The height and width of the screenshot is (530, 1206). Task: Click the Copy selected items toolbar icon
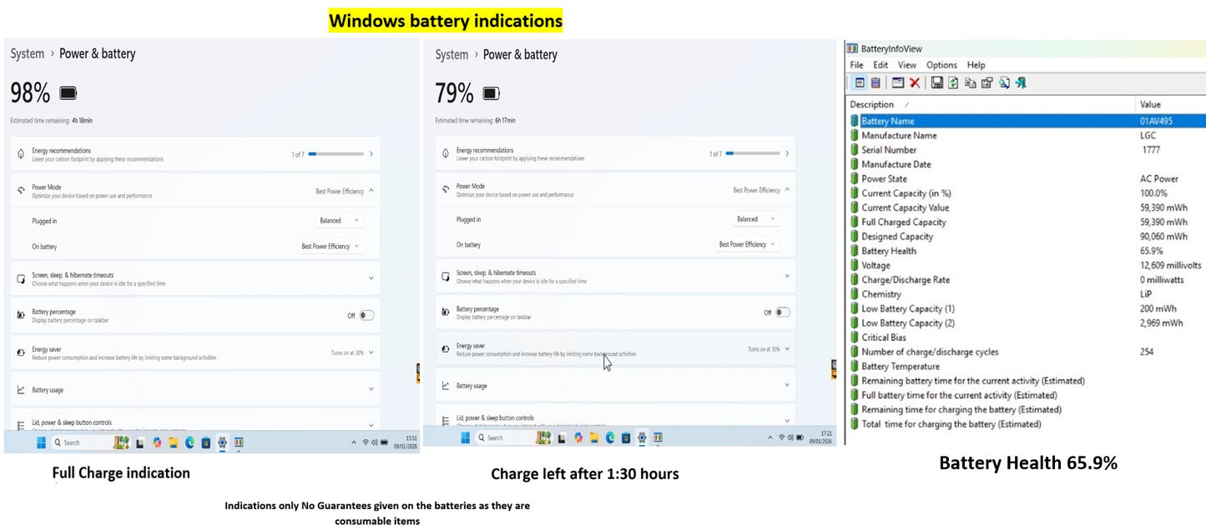(x=970, y=82)
